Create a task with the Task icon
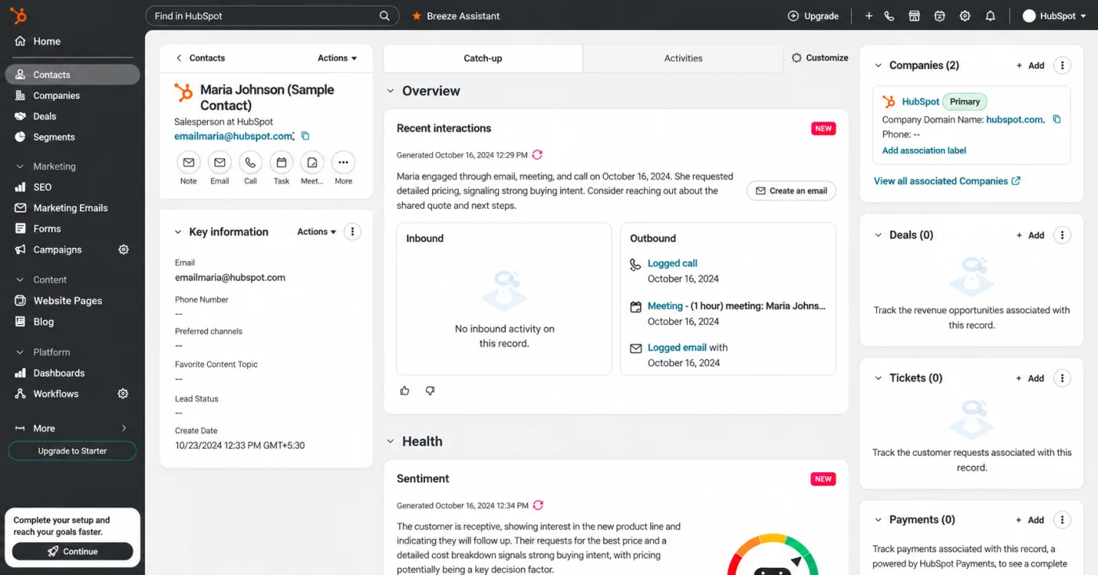 click(x=282, y=162)
